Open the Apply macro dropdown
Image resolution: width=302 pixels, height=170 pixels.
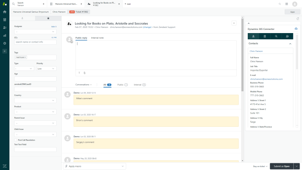coord(94,166)
